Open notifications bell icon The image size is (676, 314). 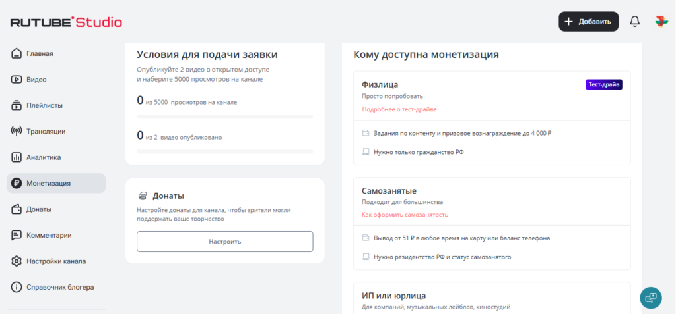634,22
